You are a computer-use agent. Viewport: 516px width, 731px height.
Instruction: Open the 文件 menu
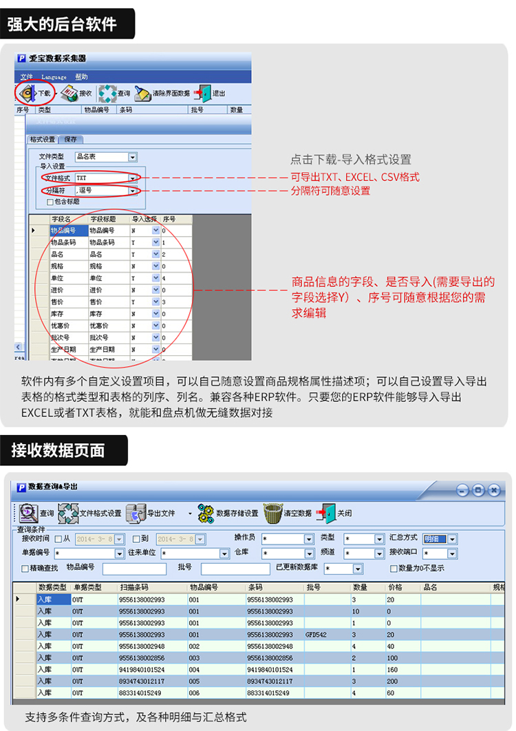[27, 77]
